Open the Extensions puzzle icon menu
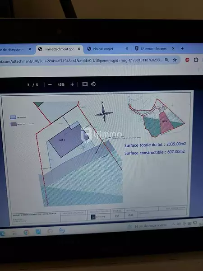Viewport: 203px width, 271px height. click(x=196, y=60)
